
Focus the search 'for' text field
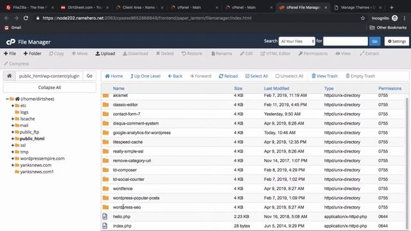click(345, 41)
